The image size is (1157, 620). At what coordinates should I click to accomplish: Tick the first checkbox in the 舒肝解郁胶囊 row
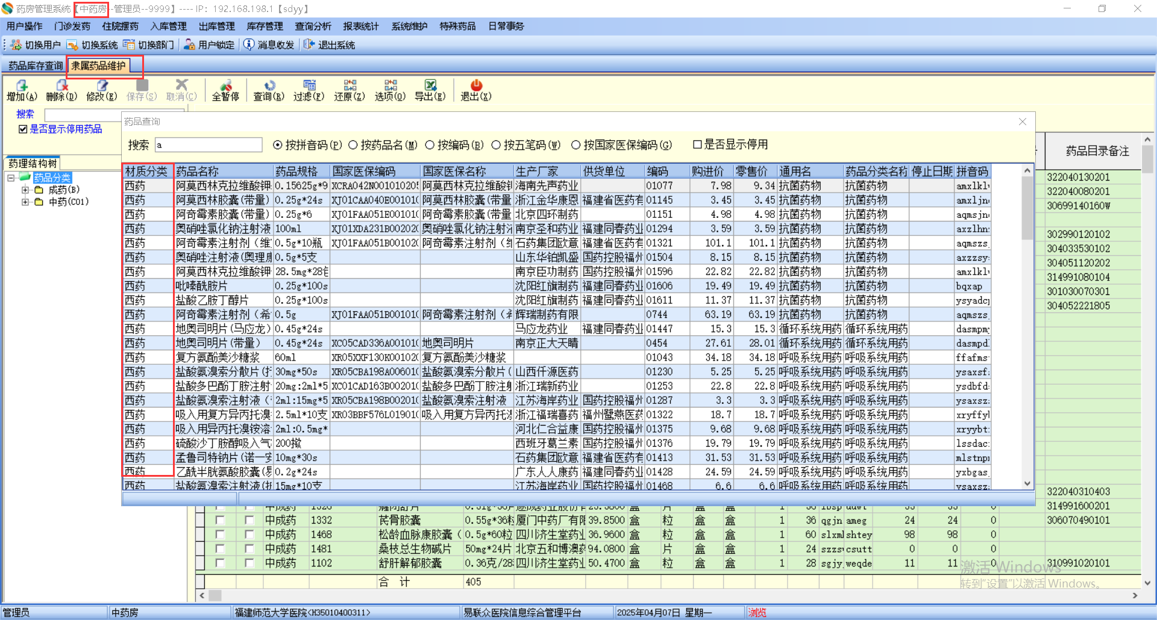(x=220, y=563)
